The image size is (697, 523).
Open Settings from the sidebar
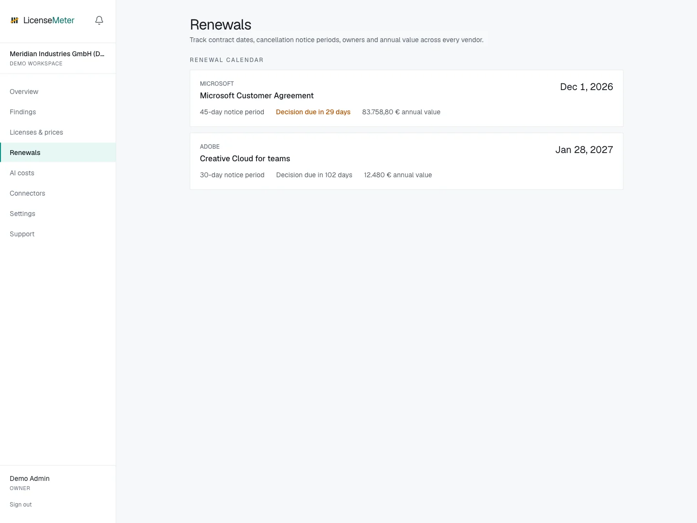58,214
